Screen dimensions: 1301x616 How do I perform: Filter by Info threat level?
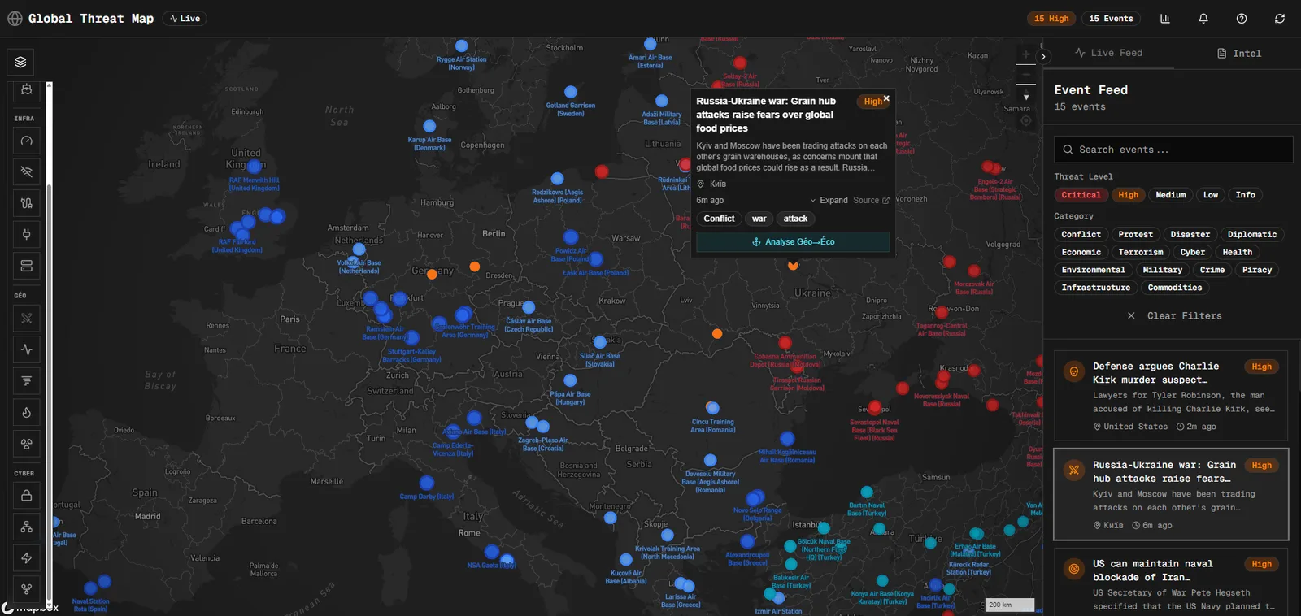click(1245, 195)
